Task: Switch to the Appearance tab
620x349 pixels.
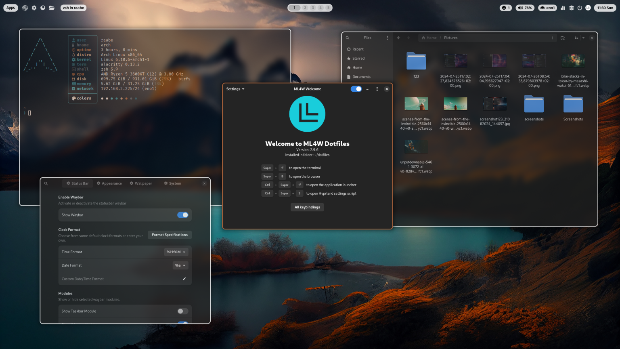Action: 109,183
